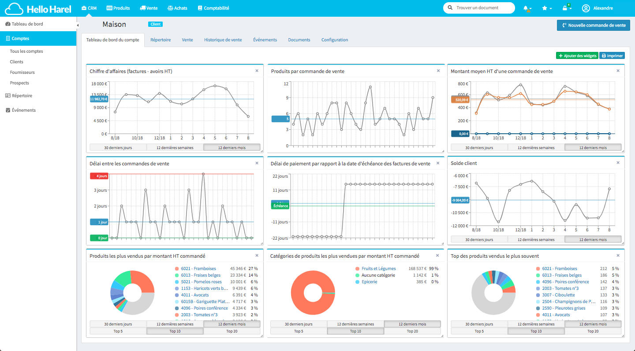Close the Produits les plus vendus widget
This screenshot has width=635, height=351.
click(257, 256)
